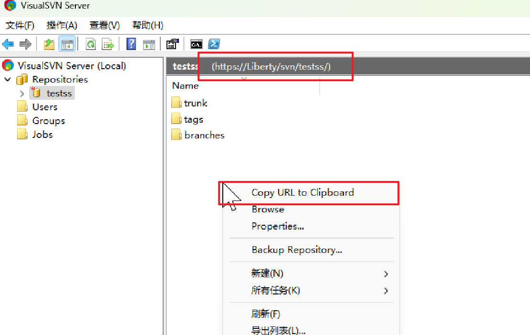Click the Properties toolbar icon
This screenshot has height=335, width=530.
tap(172, 44)
